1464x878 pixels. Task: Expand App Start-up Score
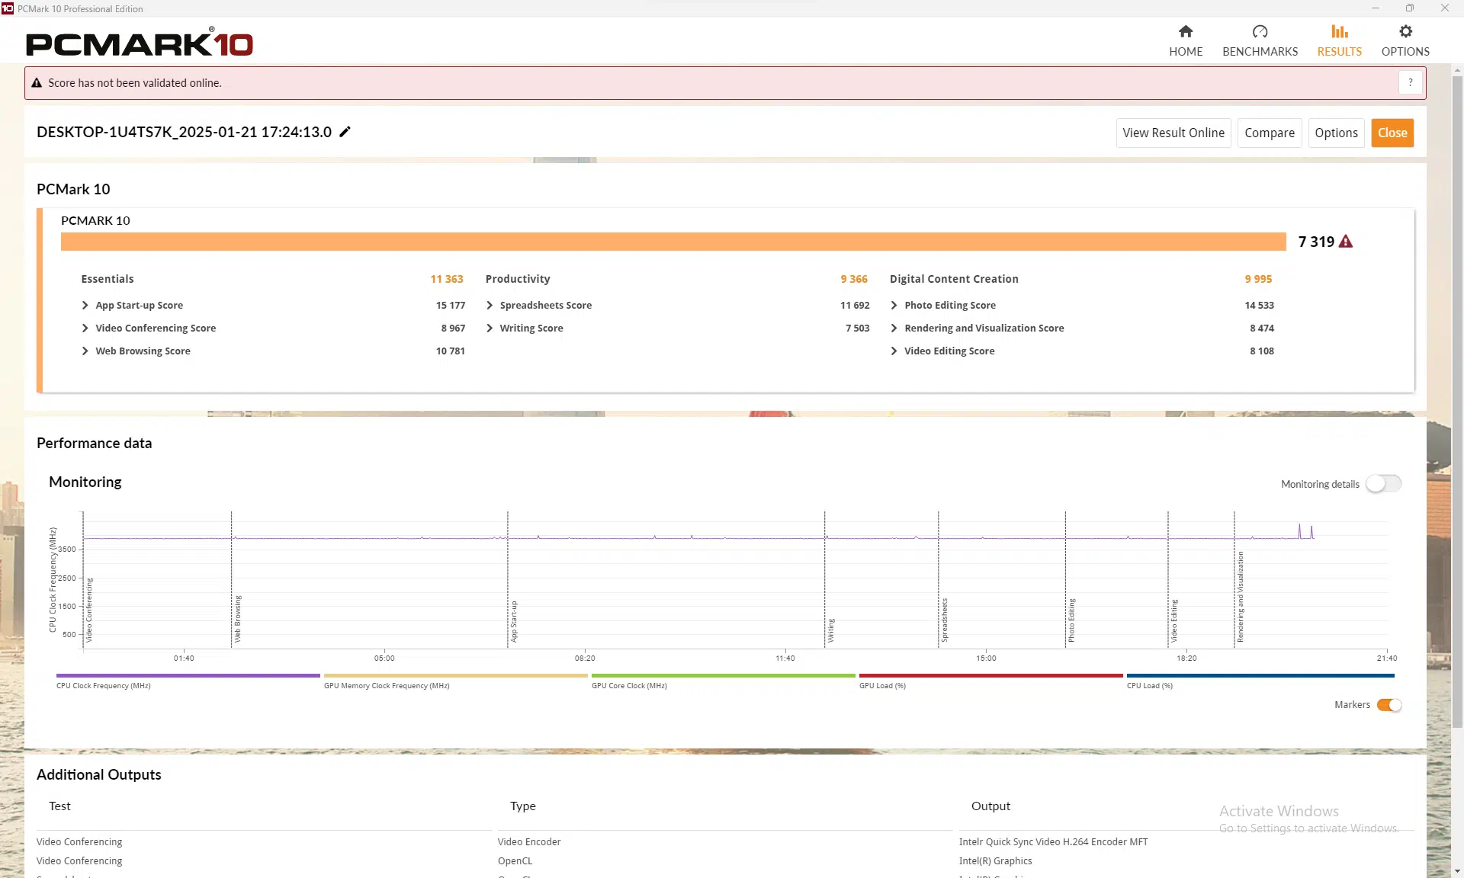coord(85,305)
